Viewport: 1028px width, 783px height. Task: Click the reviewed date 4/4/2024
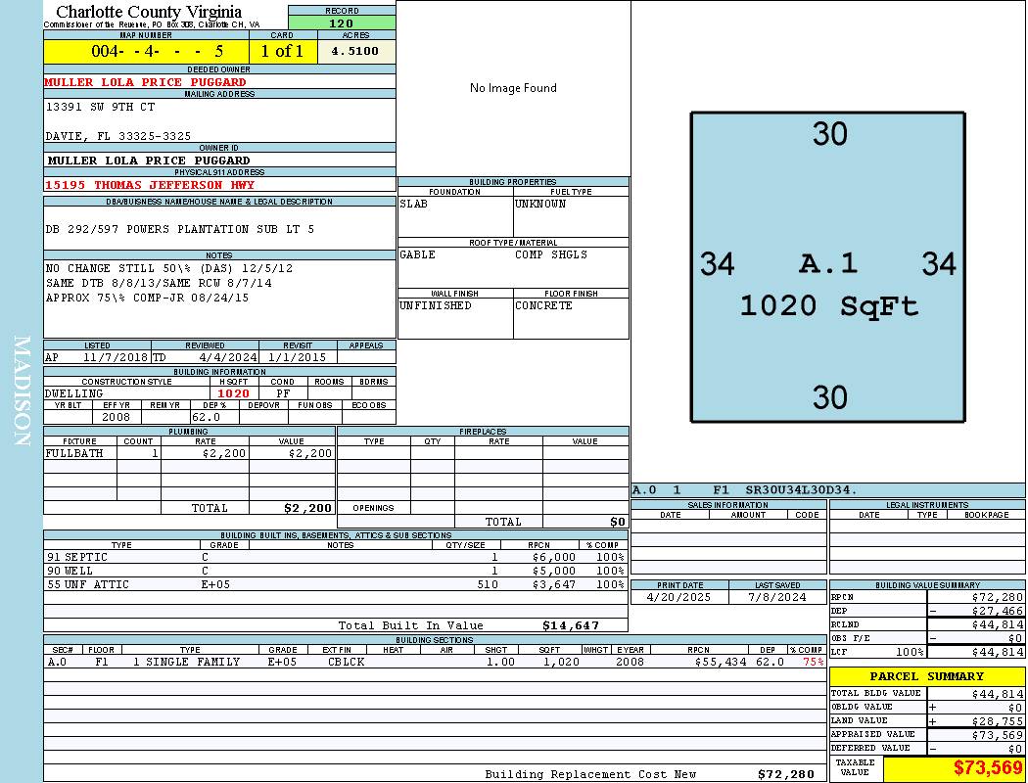[228, 358]
